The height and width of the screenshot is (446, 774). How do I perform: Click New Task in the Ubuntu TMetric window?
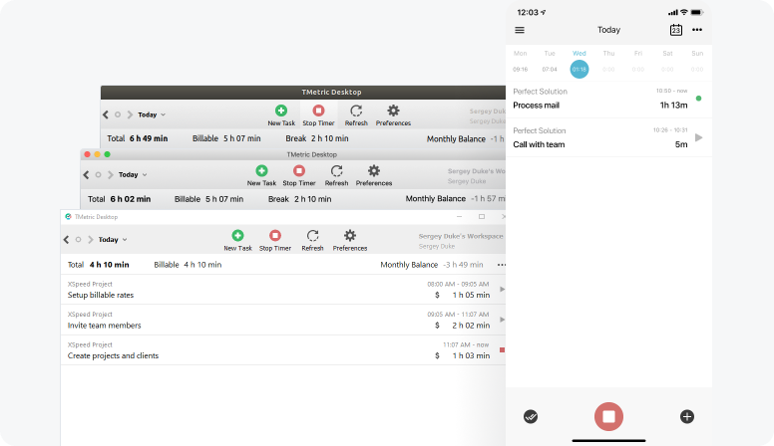(x=281, y=115)
